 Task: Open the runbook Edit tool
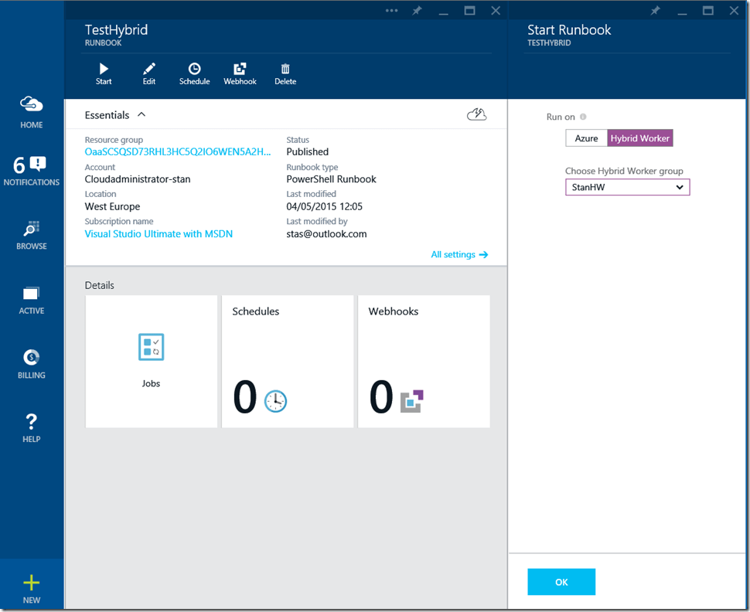[x=149, y=73]
